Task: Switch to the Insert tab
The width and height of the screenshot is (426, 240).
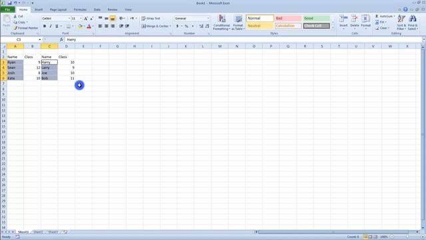Action: point(39,9)
